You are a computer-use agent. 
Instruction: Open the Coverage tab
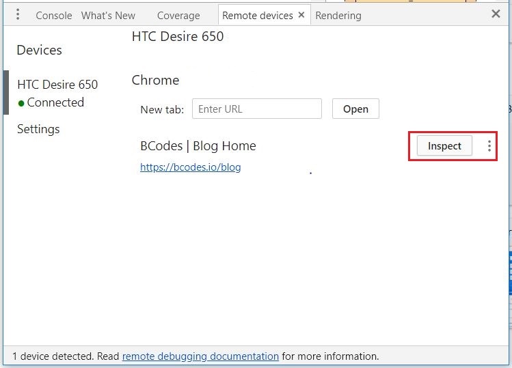[178, 15]
